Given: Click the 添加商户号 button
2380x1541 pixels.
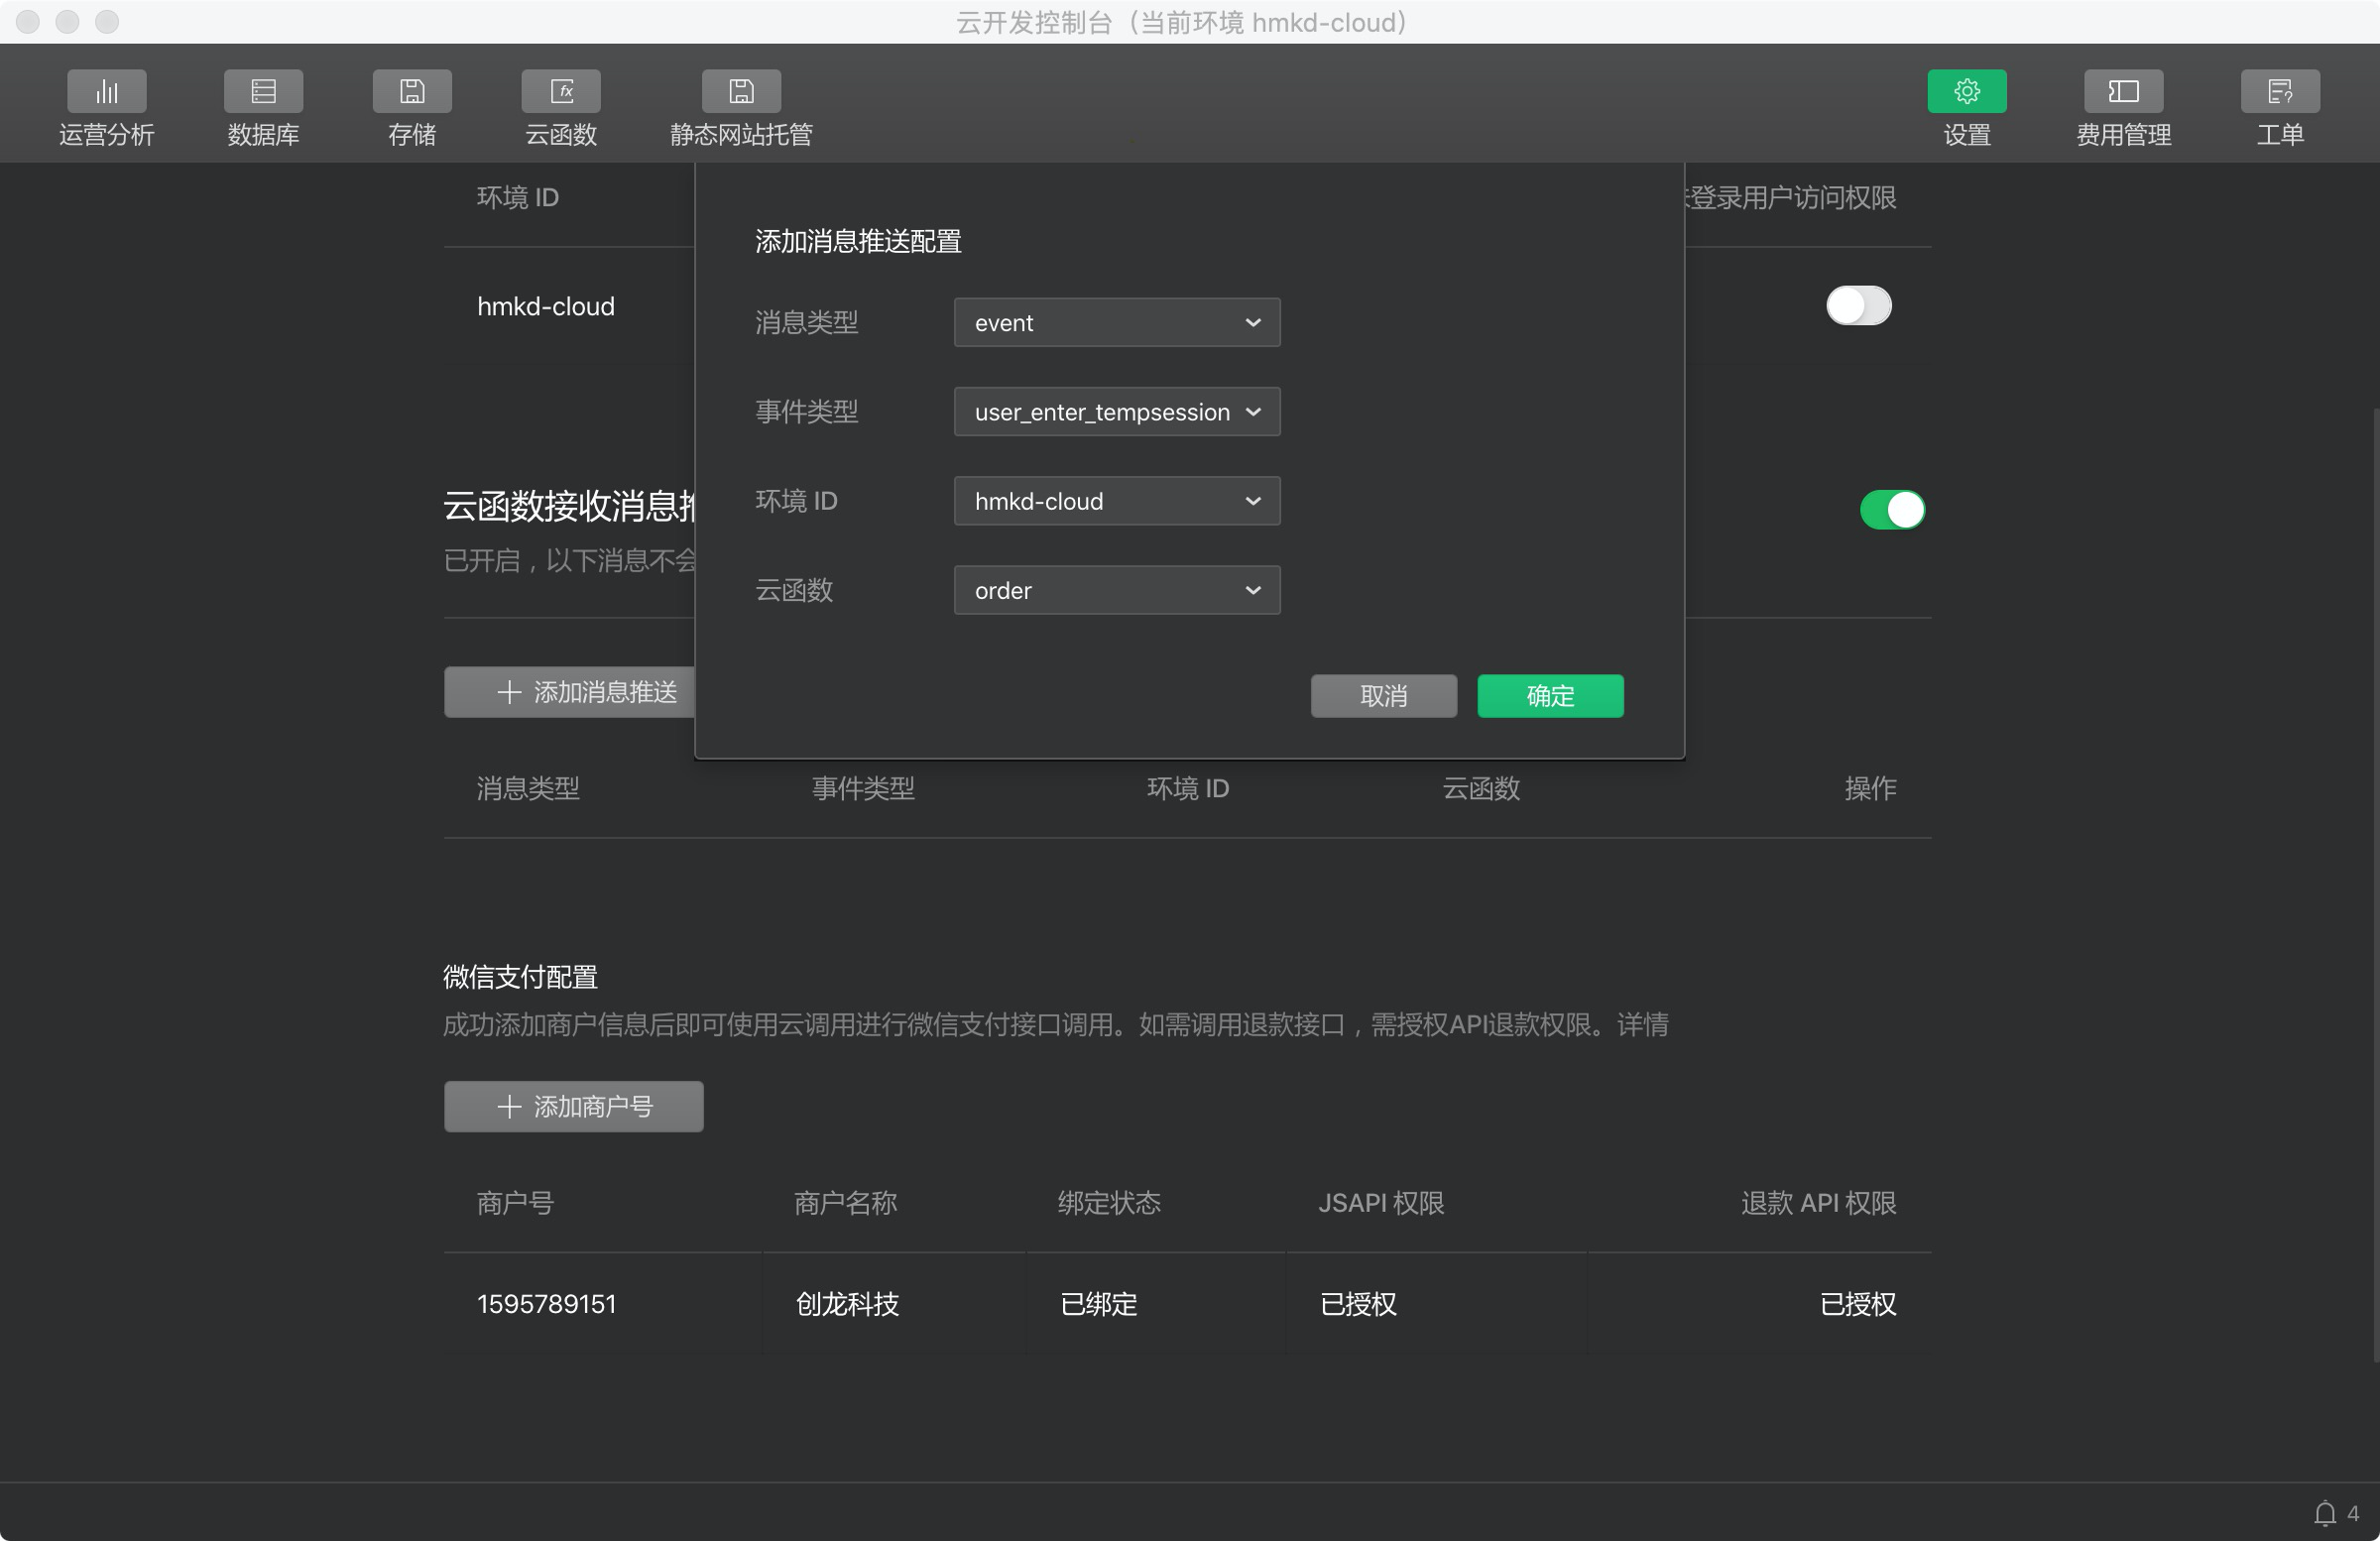Looking at the screenshot, I should click(x=573, y=1107).
